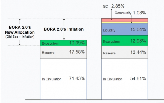Select the Liquidity label in blue segment
The width and height of the screenshot is (164, 103).
coord(109,30)
